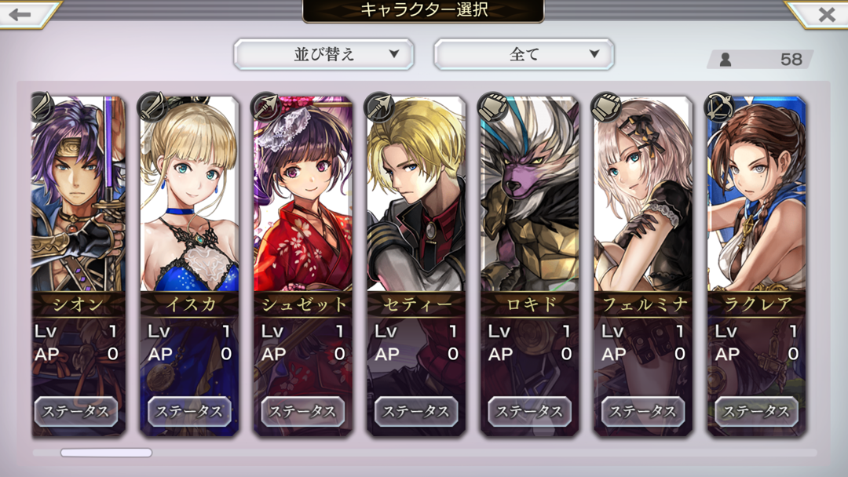This screenshot has width=848, height=477.
Task: Click the fist class icon on ロキド card
Action: point(493,106)
